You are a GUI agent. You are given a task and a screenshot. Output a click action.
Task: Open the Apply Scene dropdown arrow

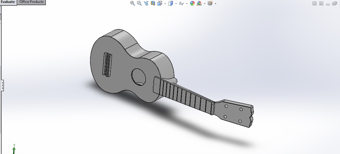coord(204,4)
